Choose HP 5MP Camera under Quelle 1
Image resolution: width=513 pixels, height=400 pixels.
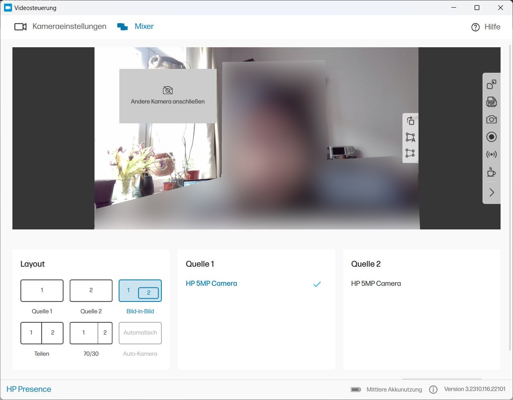pyautogui.click(x=211, y=283)
